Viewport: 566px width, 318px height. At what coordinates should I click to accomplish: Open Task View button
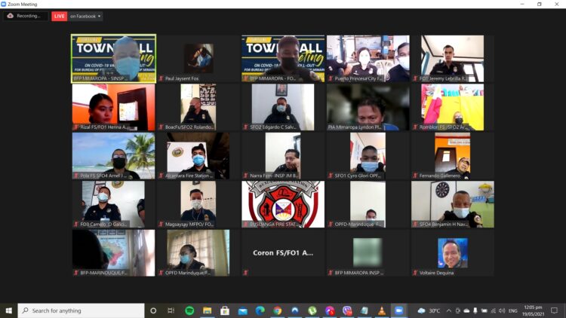click(x=171, y=310)
